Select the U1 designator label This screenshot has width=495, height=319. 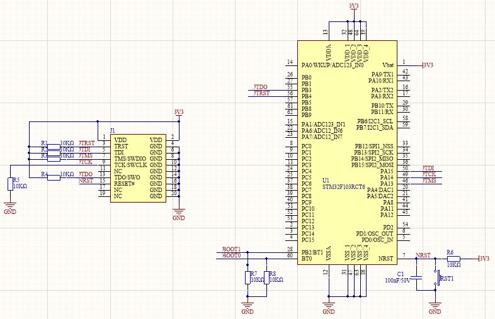pos(326,181)
